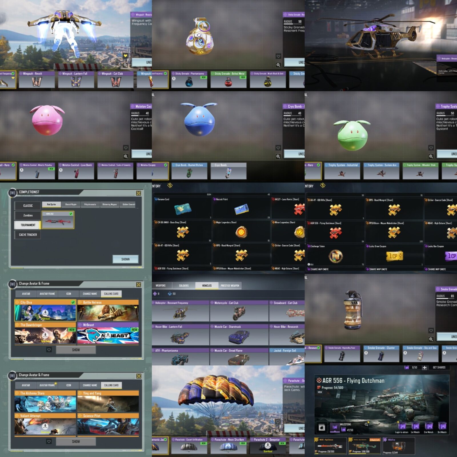Click the GET SHARDS button

439,368
